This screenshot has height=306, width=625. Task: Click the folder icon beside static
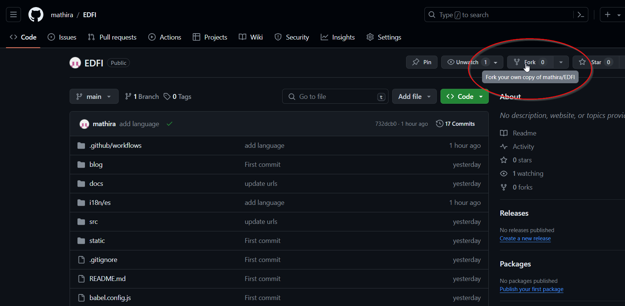tap(81, 241)
